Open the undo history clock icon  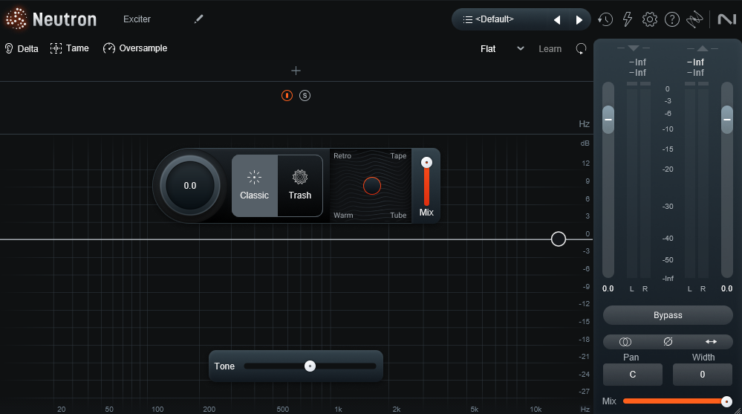click(605, 19)
